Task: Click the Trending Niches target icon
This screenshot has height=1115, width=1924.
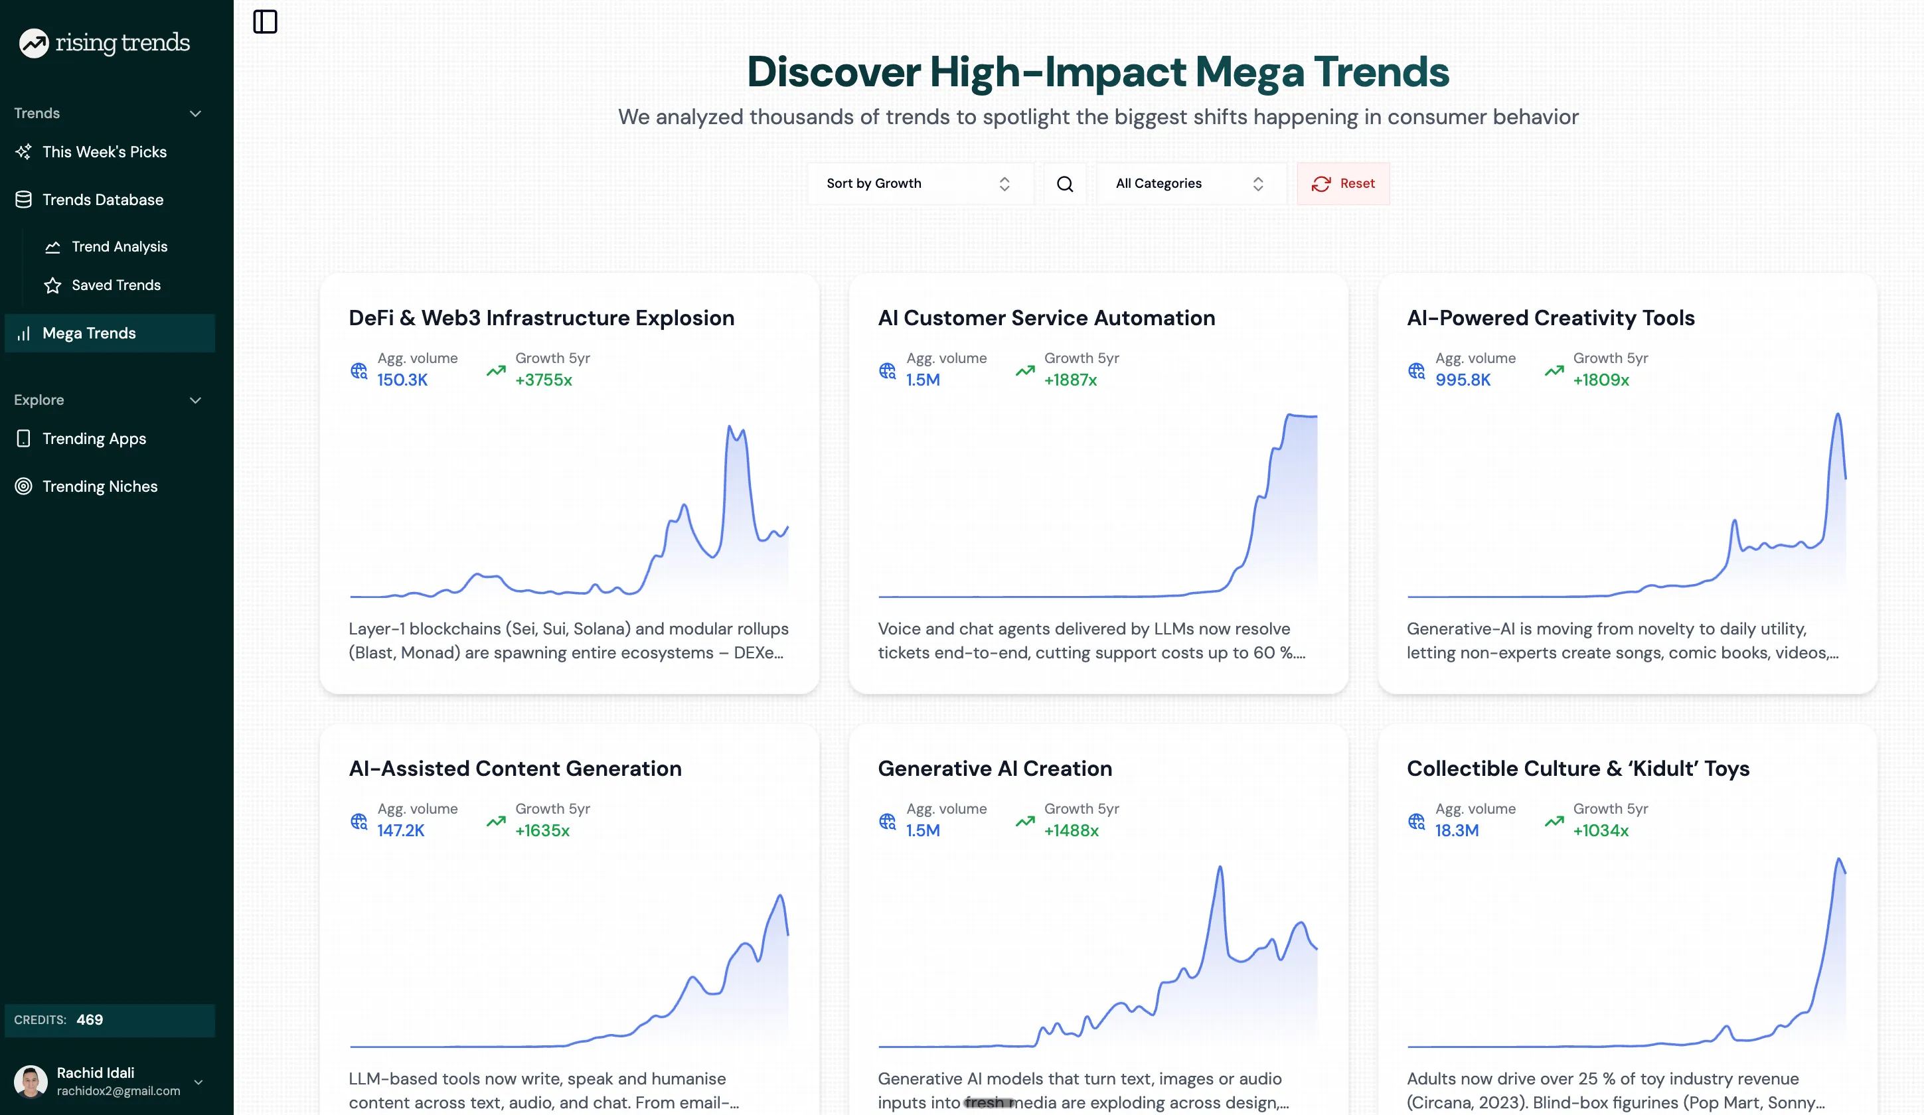Action: [23, 486]
